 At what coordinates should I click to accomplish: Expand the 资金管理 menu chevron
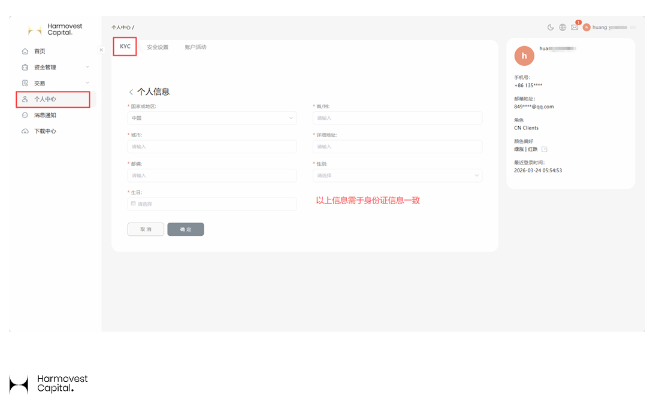[87, 66]
